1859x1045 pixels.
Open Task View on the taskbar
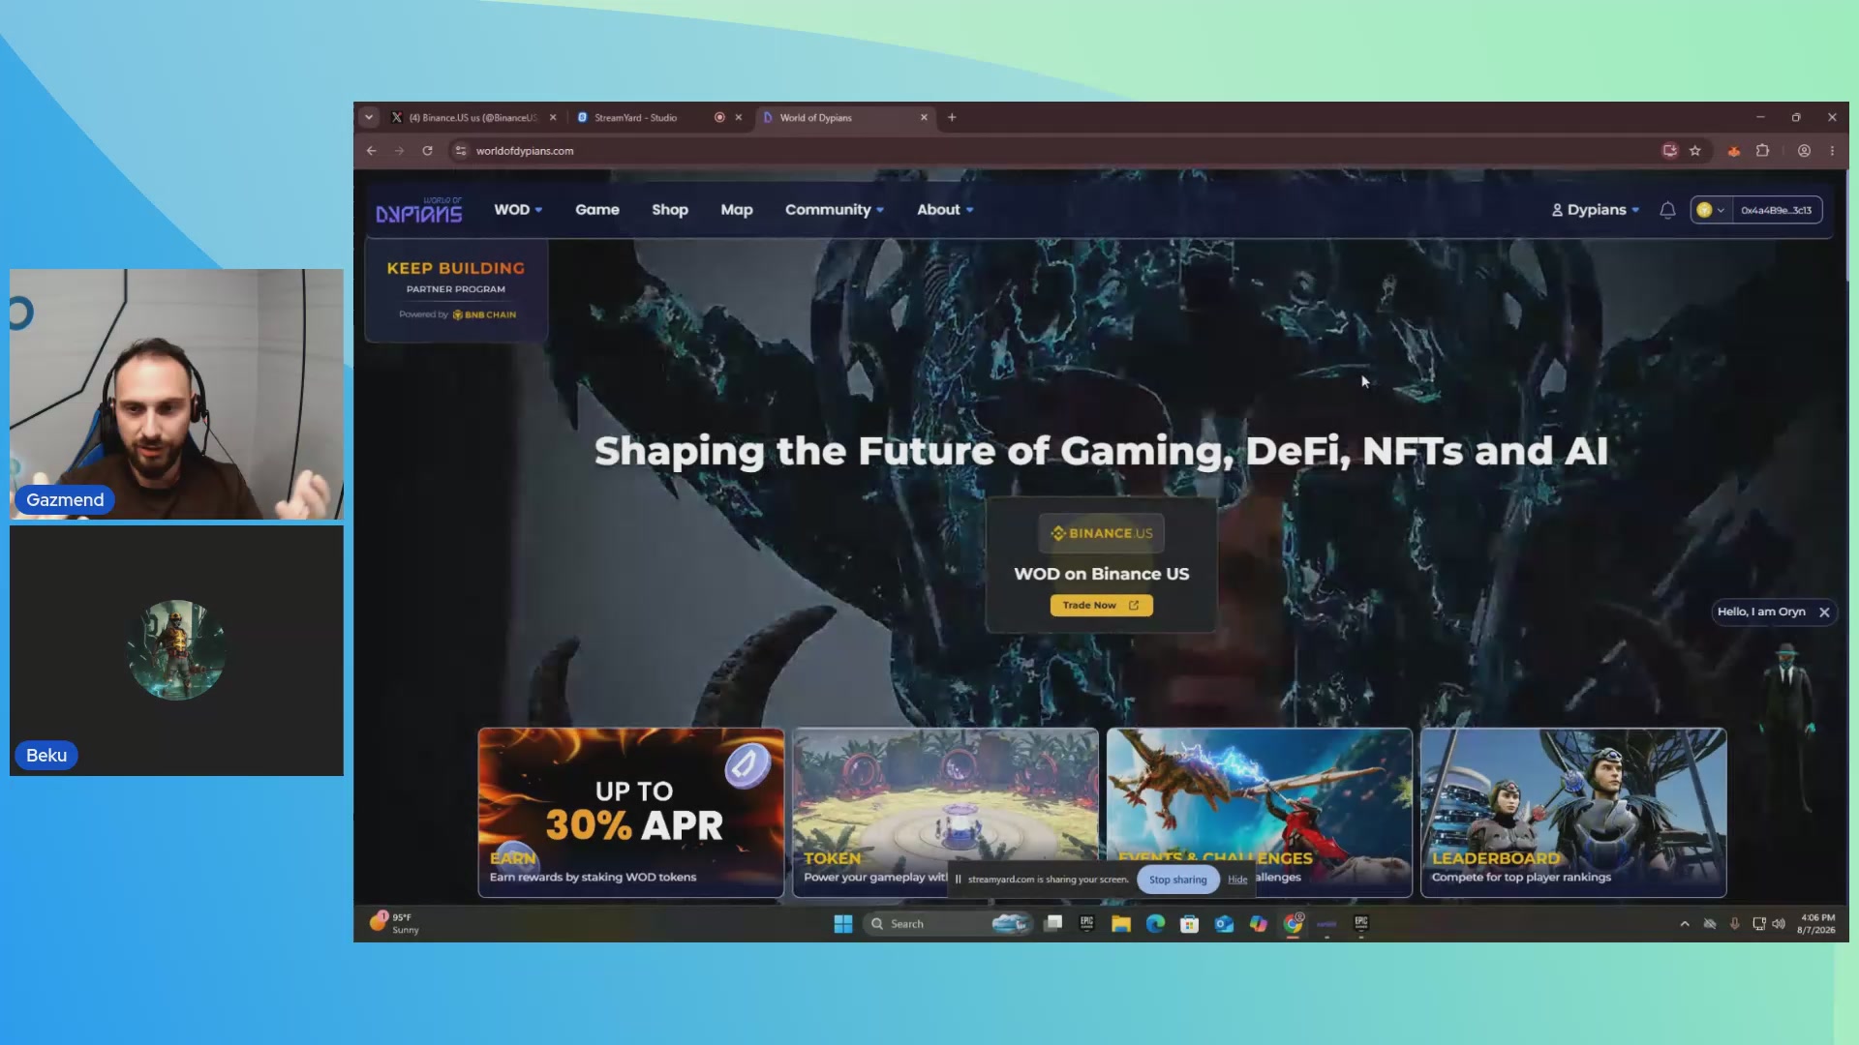tap(1053, 924)
